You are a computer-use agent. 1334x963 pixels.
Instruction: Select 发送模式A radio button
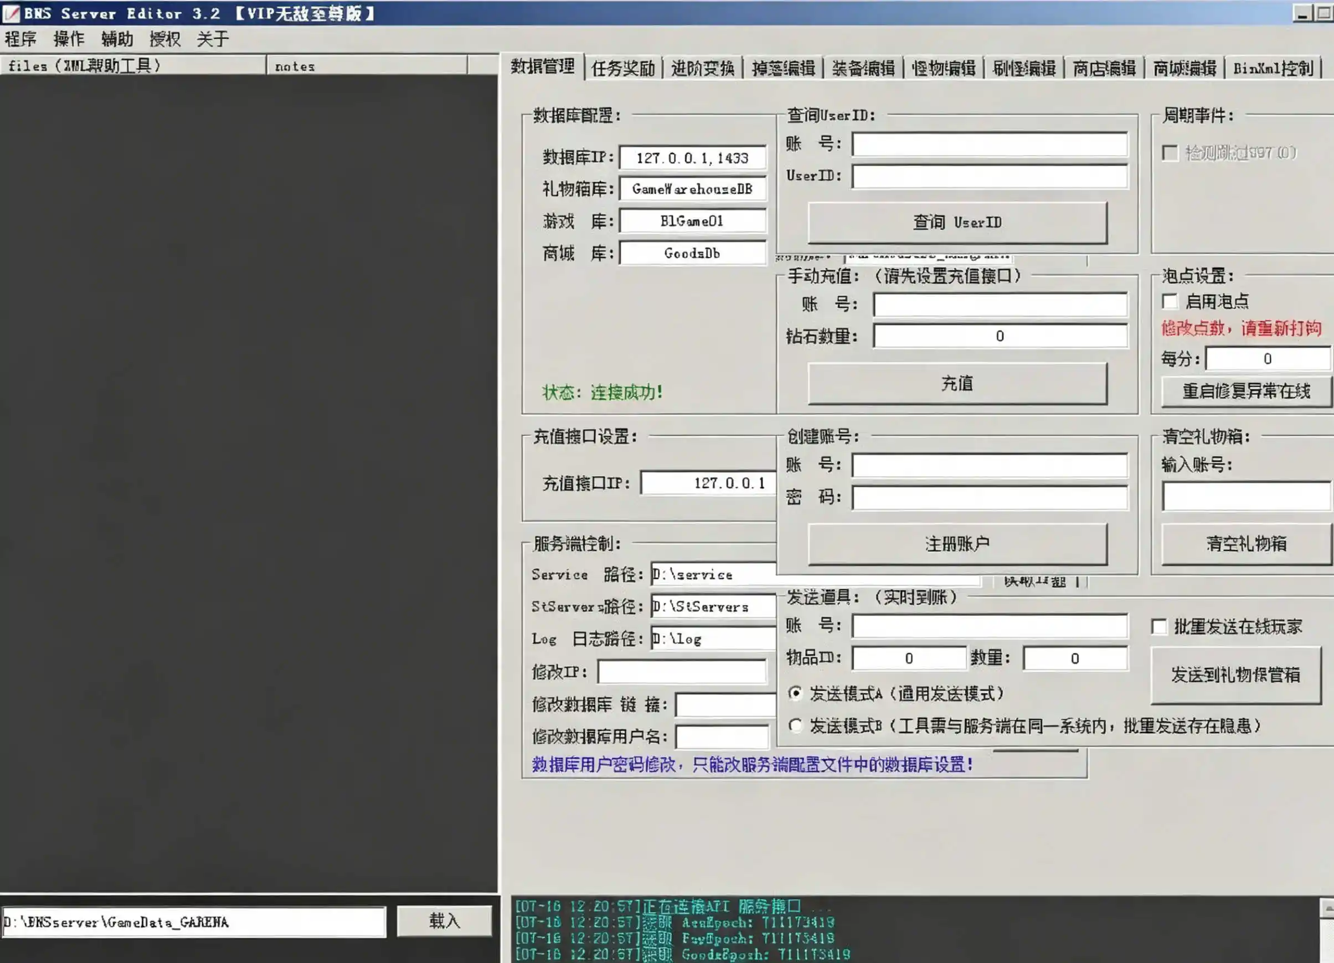click(795, 693)
